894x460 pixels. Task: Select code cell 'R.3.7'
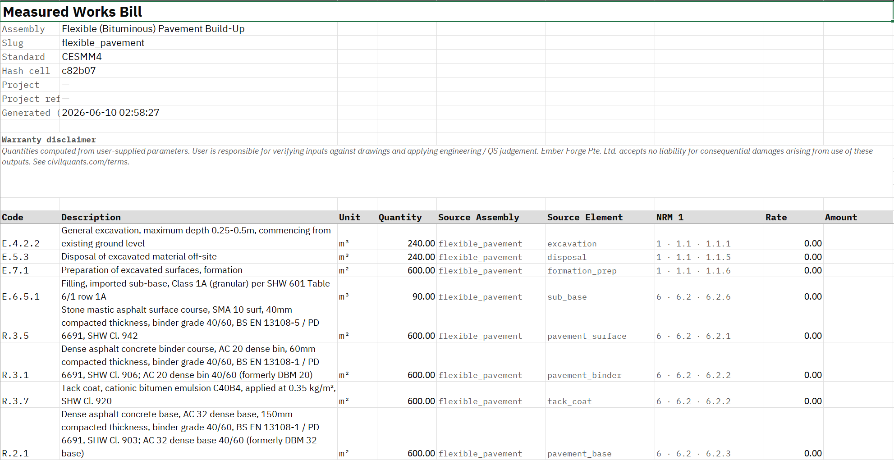30,395
